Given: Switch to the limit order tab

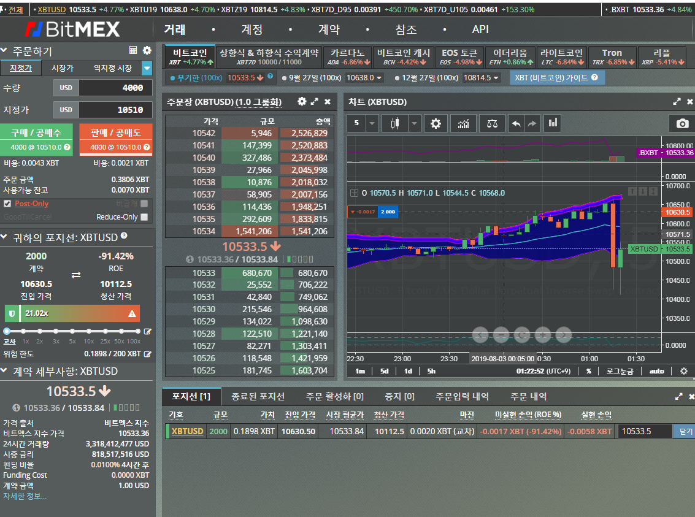Looking at the screenshot, I should point(21,68).
